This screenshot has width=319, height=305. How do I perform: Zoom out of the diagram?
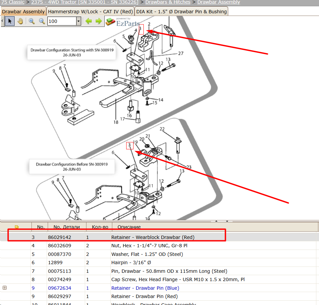(x=42, y=21)
